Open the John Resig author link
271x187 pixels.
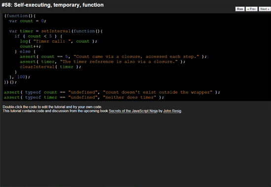[x=172, y=111]
